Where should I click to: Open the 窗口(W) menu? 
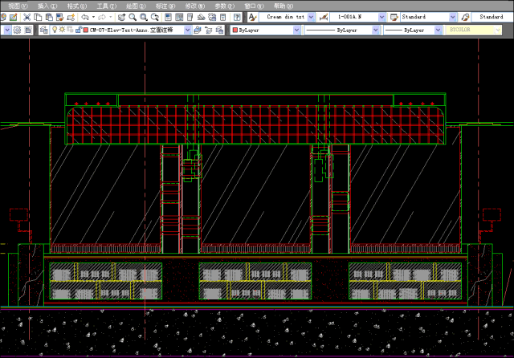(254, 6)
